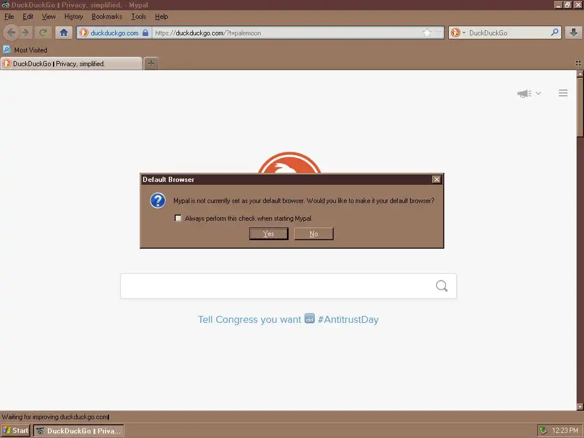Screen dimensions: 584x438
Task: Click the search bar magnifier icon
Action: pyautogui.click(x=554, y=33)
